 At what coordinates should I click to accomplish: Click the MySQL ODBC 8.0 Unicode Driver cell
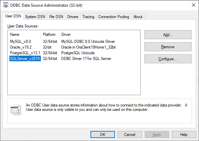click(x=88, y=42)
